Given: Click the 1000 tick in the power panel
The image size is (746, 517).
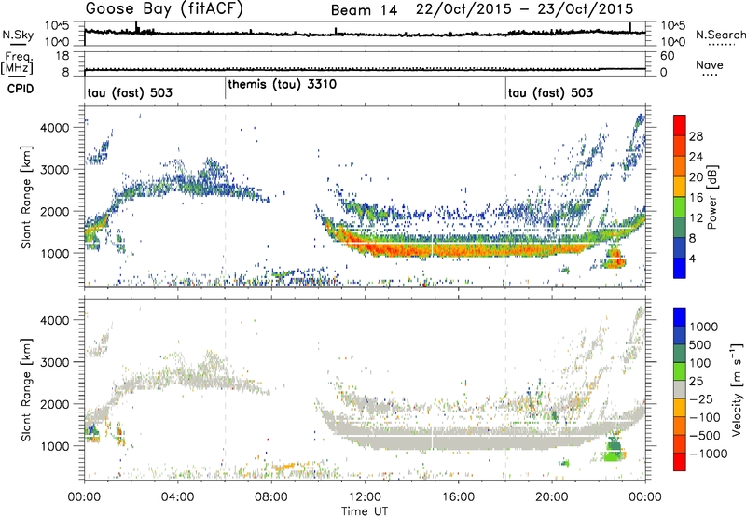Looking at the screenshot, I should point(55,253).
